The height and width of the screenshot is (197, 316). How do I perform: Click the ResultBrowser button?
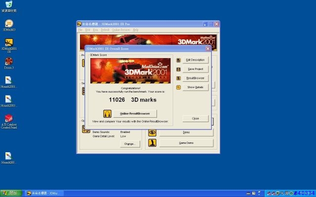[x=196, y=78]
